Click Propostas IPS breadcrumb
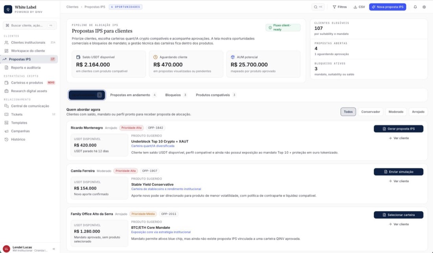 [x=95, y=7]
